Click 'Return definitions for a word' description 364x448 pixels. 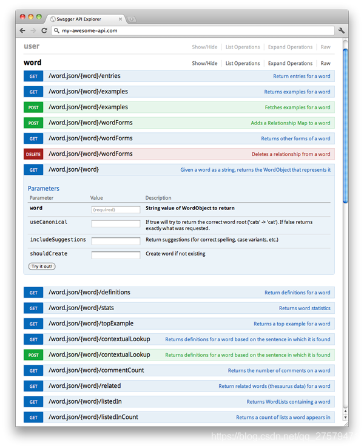coord(297,293)
